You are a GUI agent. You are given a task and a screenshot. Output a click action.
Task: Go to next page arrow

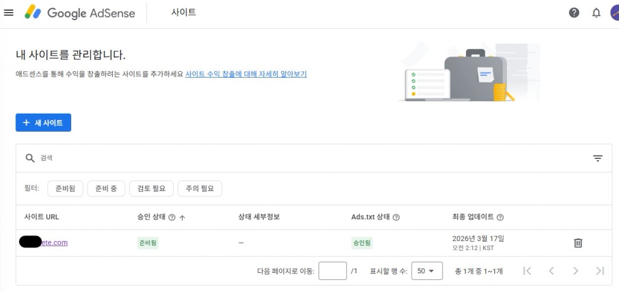click(x=575, y=271)
